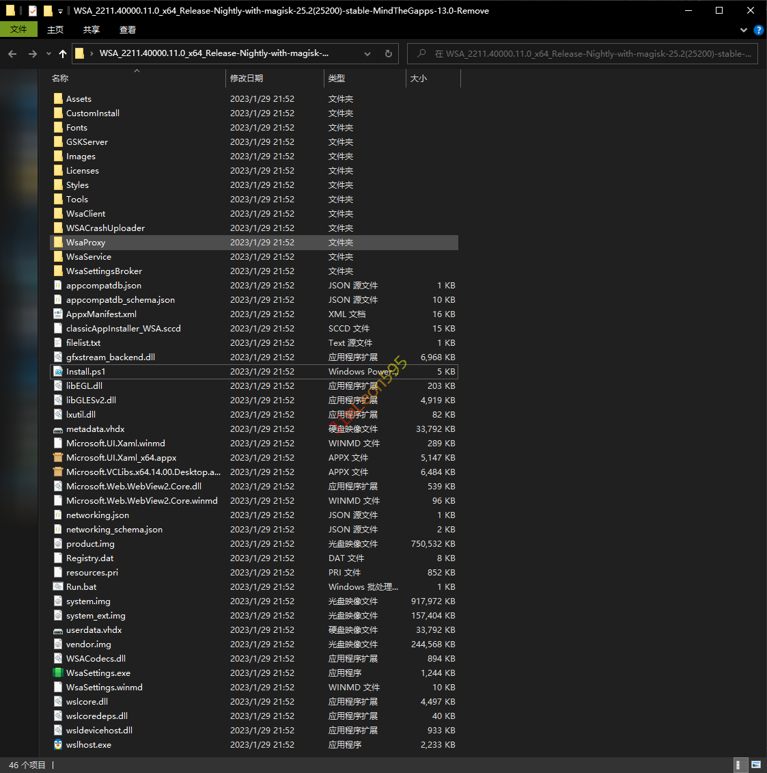Screen dimensions: 767x773
Task: Open the 文件 menu
Action: click(x=18, y=29)
